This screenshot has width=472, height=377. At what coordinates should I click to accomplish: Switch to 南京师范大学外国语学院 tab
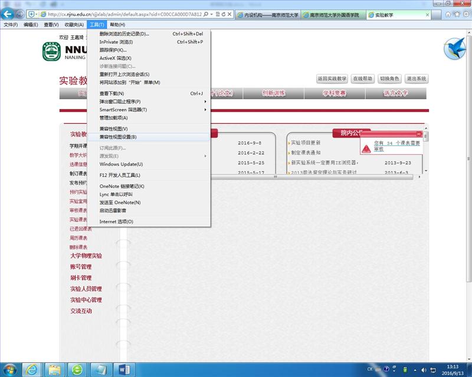[334, 14]
